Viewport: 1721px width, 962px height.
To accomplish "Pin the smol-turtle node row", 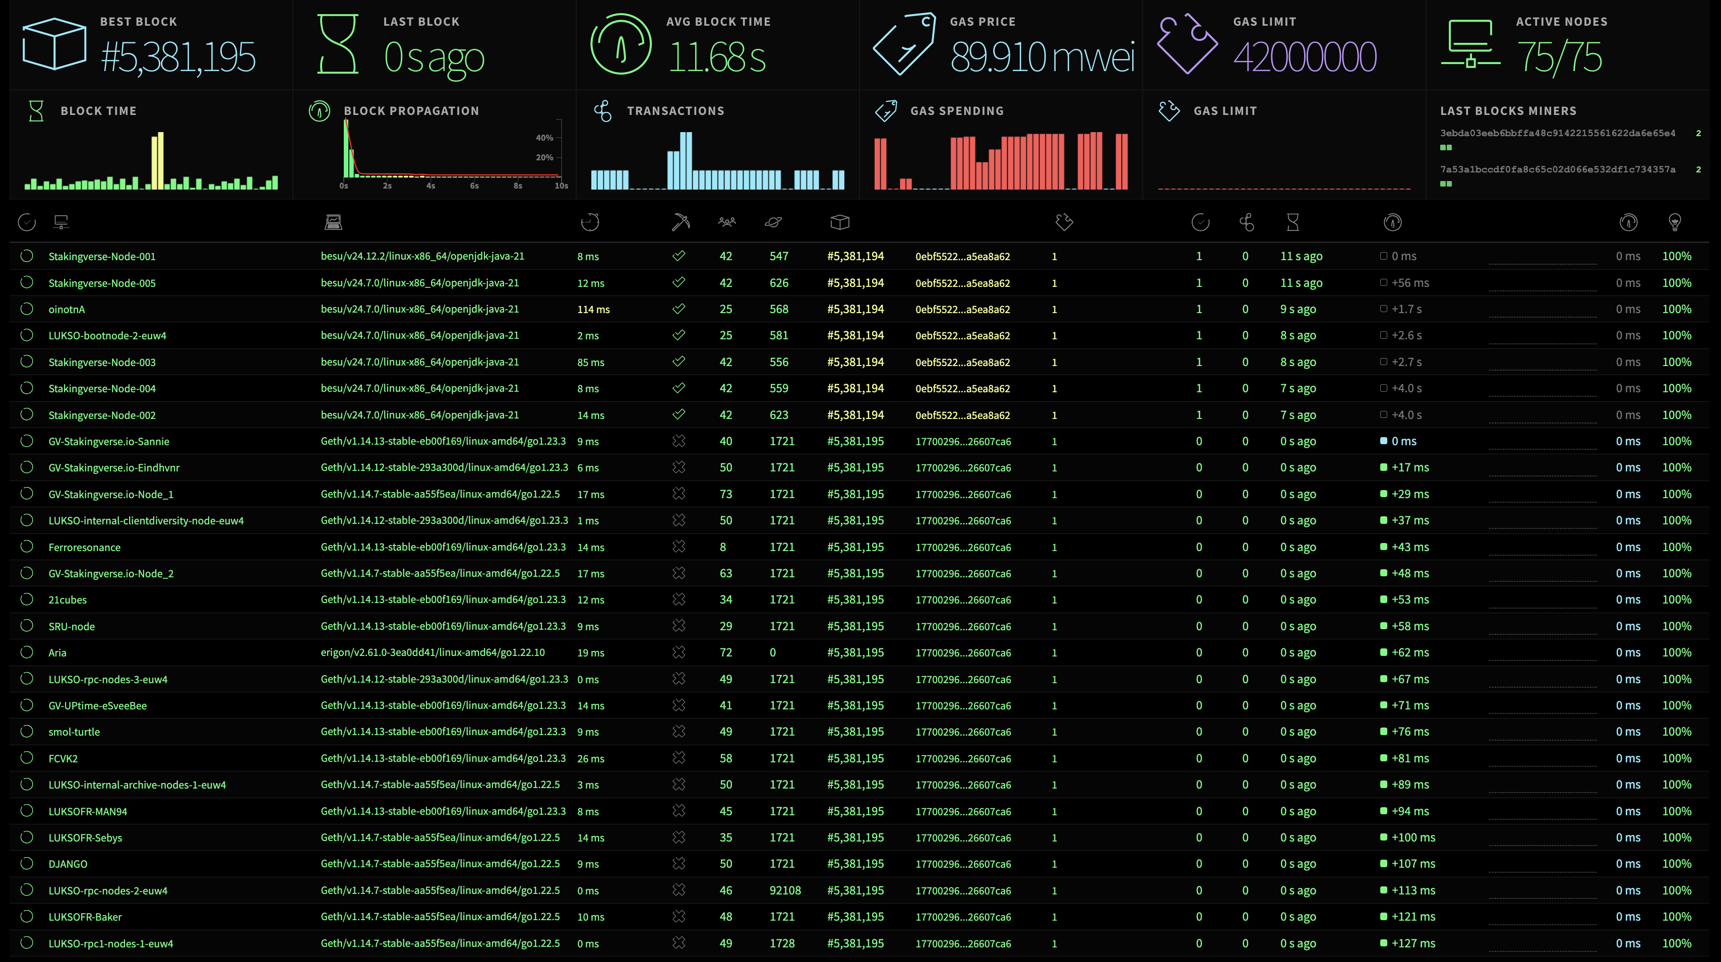I will pyautogui.click(x=27, y=732).
